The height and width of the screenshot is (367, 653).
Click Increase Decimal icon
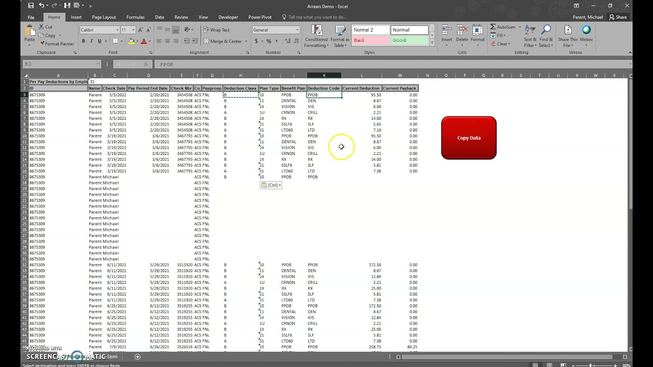click(287, 41)
